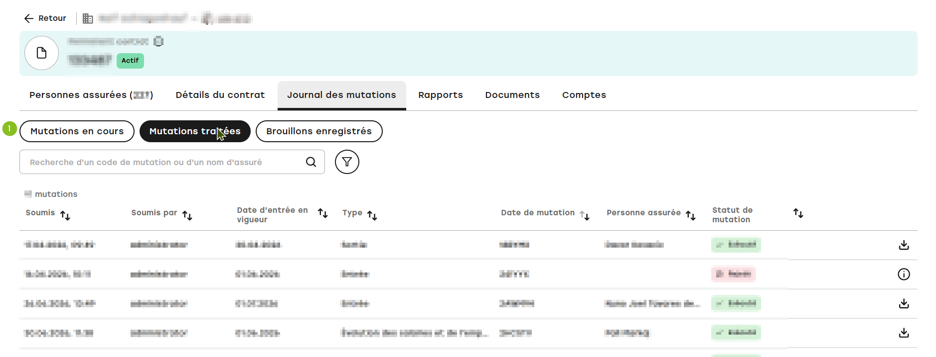
Task: Open info for the rejected mutation row
Action: [x=904, y=274]
